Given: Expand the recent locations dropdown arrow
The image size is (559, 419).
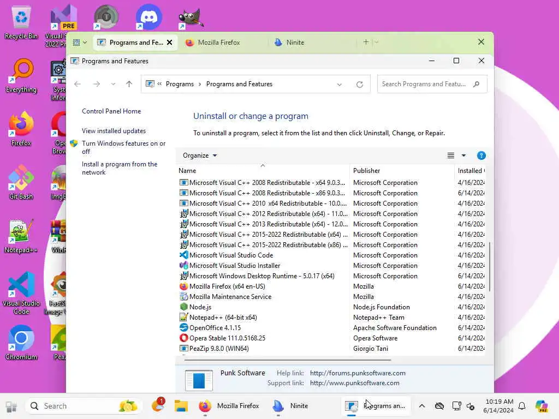Looking at the screenshot, I should 113,84.
